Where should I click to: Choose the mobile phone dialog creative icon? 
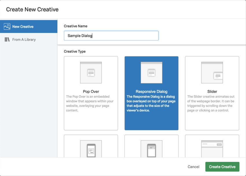(x=91, y=149)
